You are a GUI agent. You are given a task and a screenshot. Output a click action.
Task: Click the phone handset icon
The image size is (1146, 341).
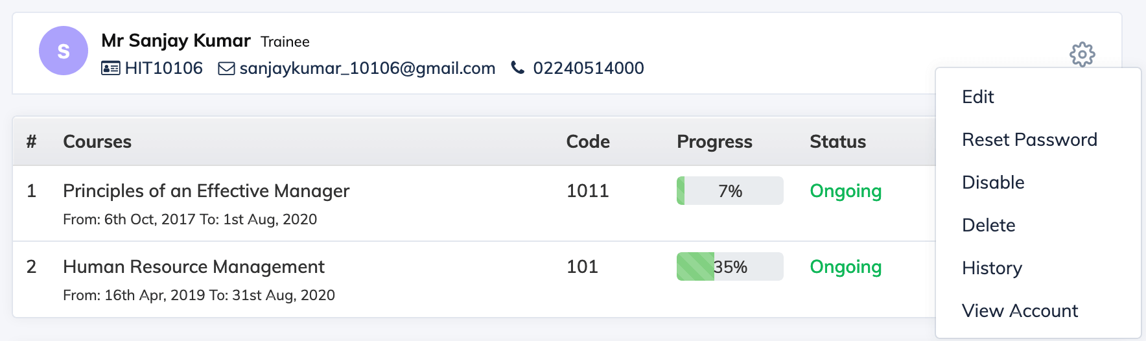click(517, 67)
